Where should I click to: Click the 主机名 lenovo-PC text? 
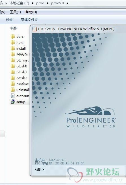(x=49, y=160)
